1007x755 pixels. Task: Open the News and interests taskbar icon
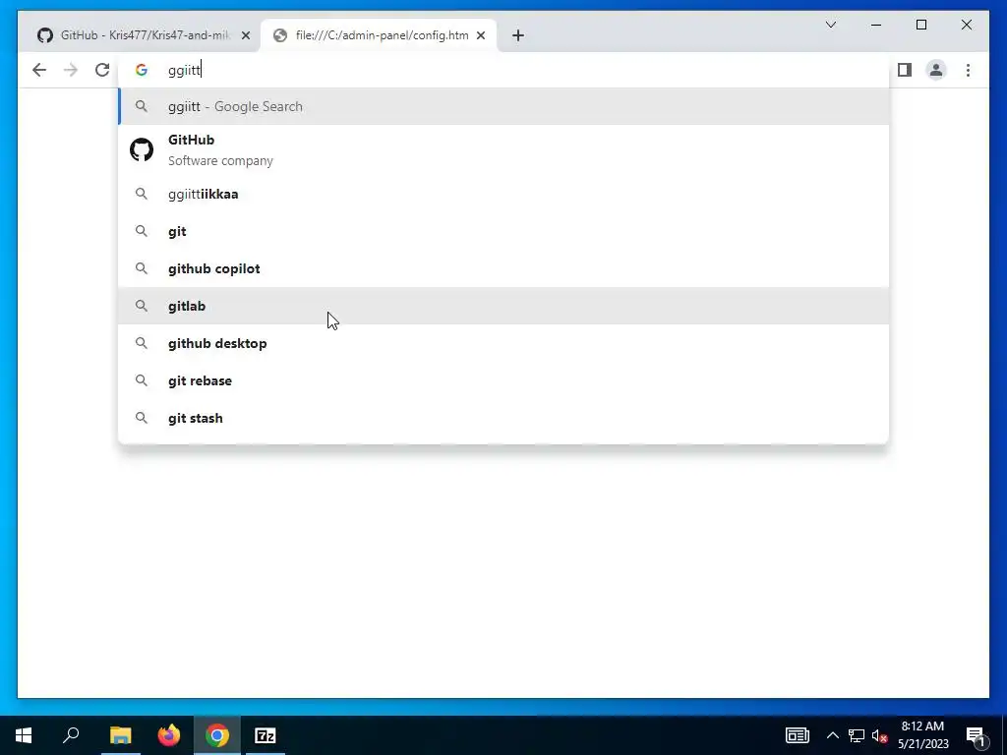click(x=797, y=735)
